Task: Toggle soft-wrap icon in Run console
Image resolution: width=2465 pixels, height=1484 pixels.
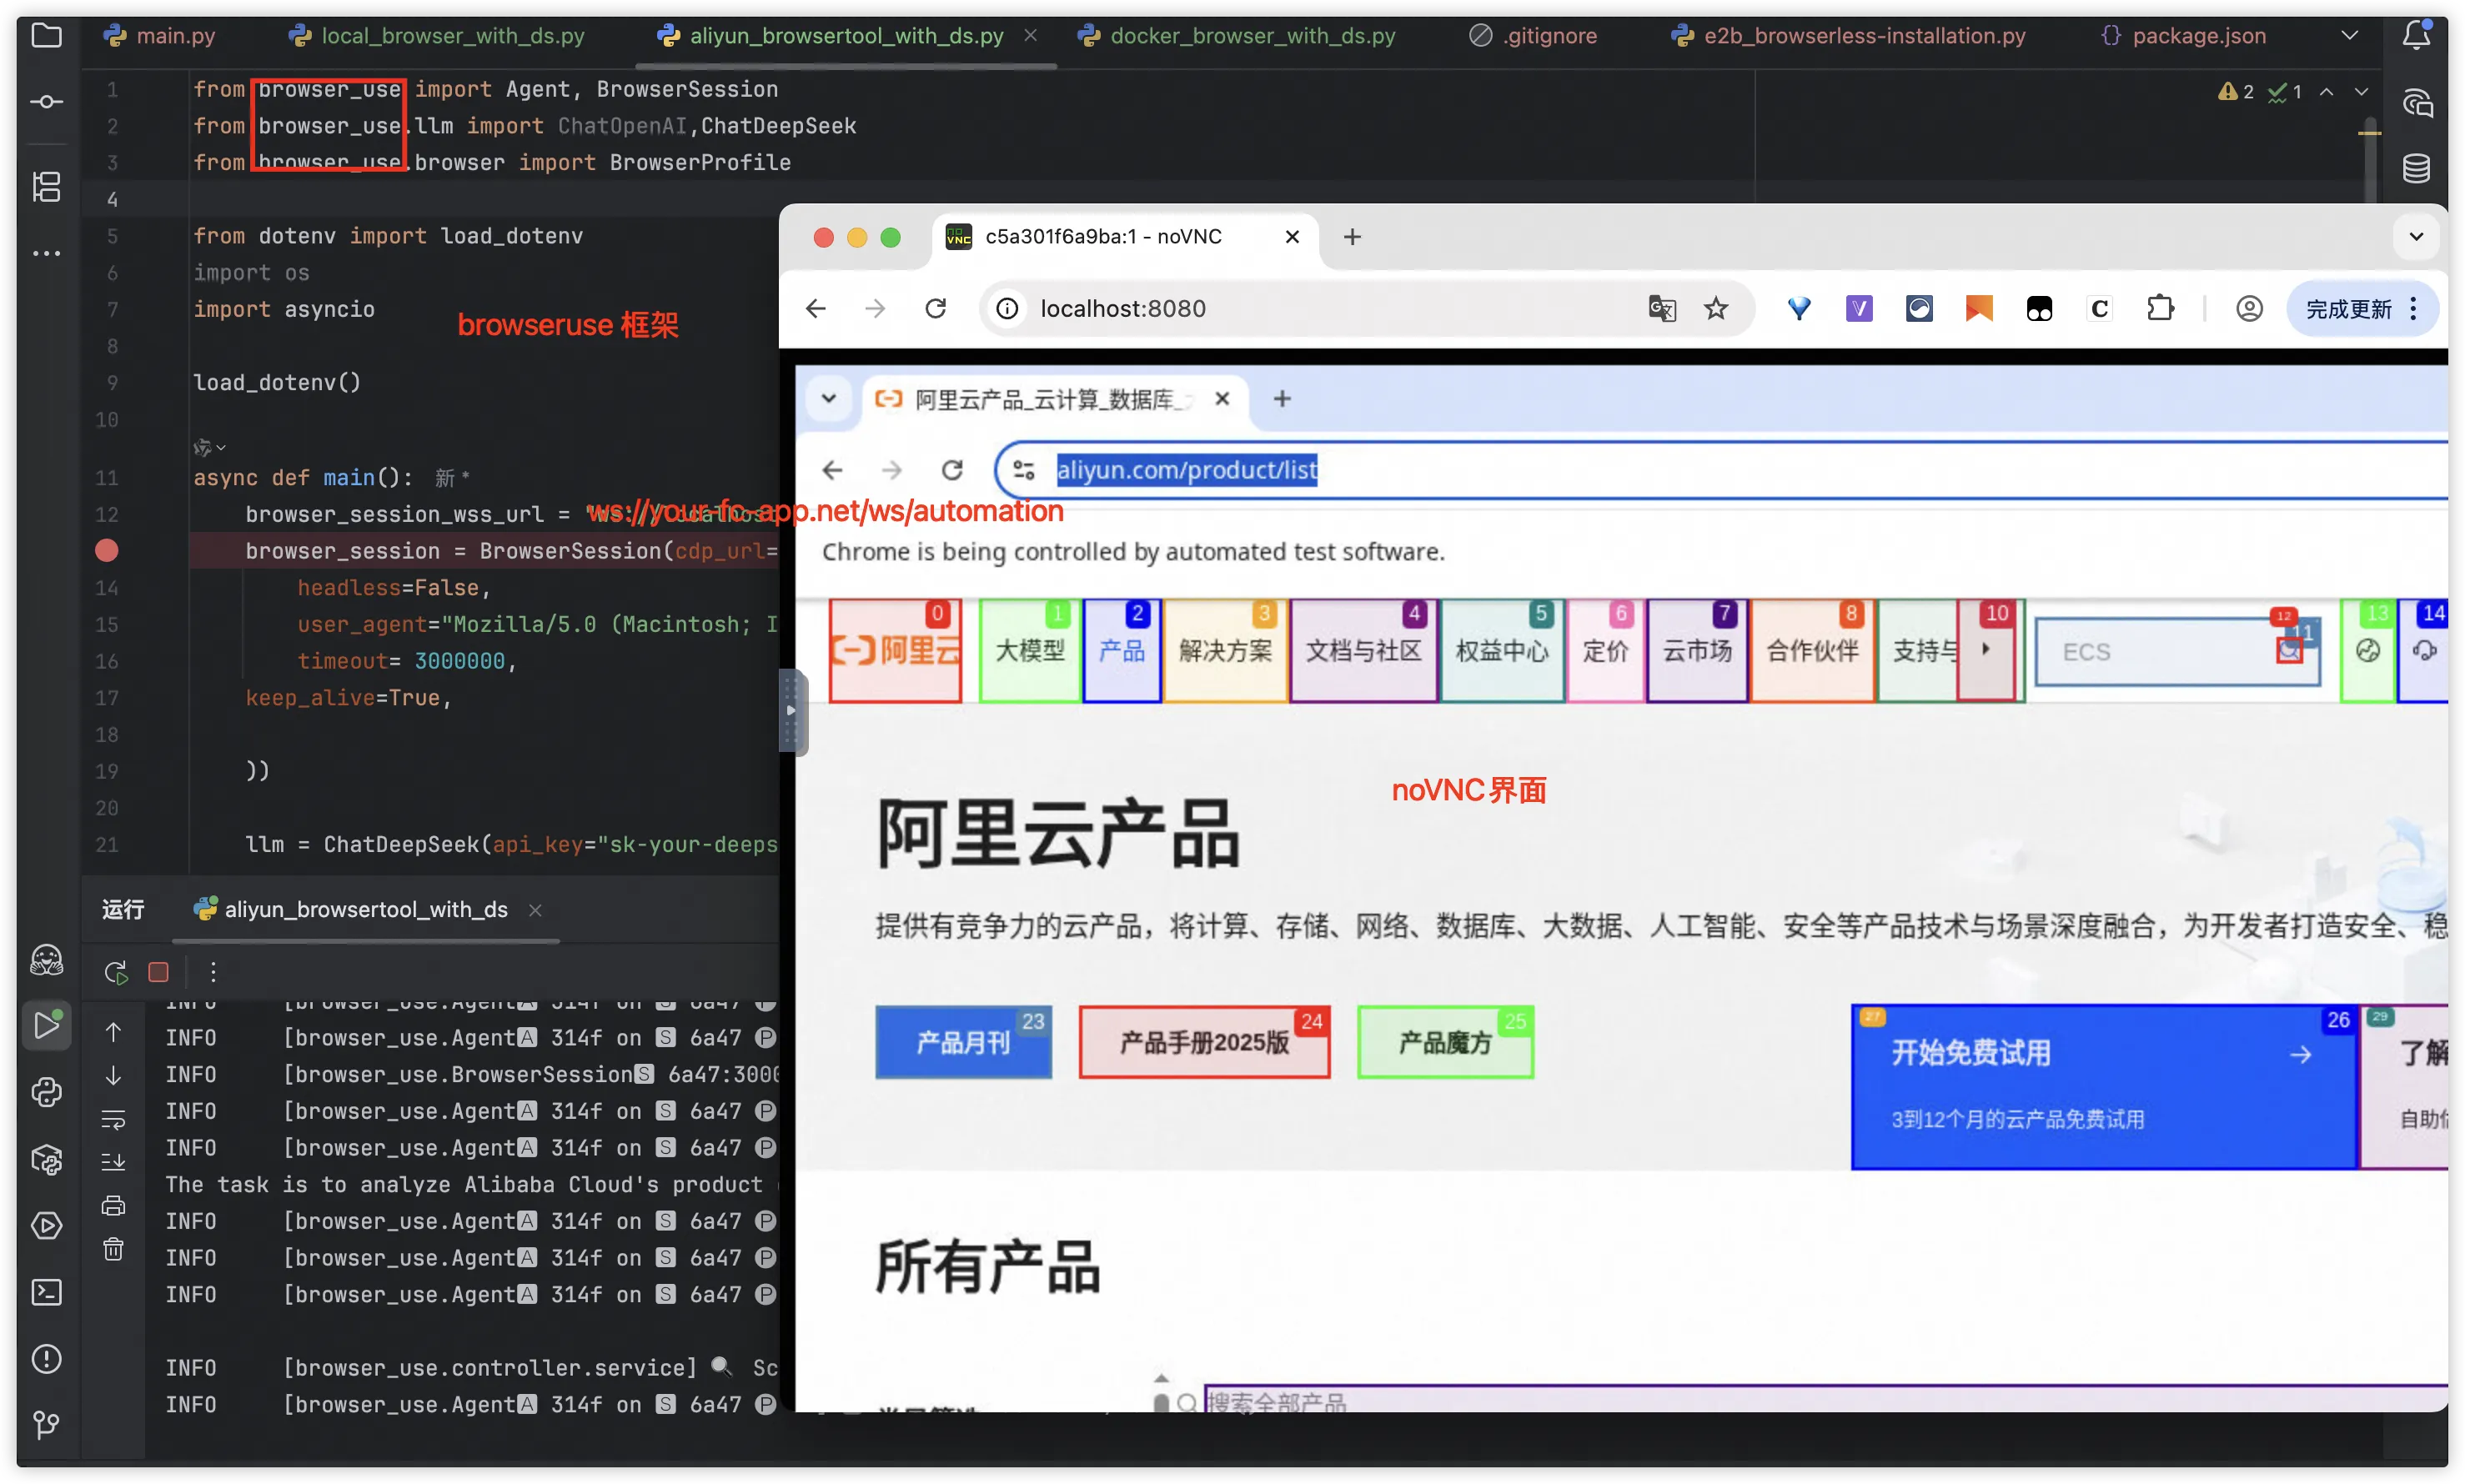Action: click(x=113, y=1119)
